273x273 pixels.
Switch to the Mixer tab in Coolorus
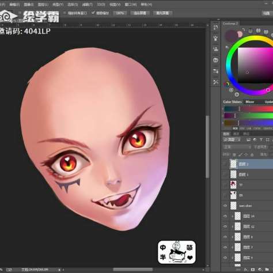[x=250, y=102]
